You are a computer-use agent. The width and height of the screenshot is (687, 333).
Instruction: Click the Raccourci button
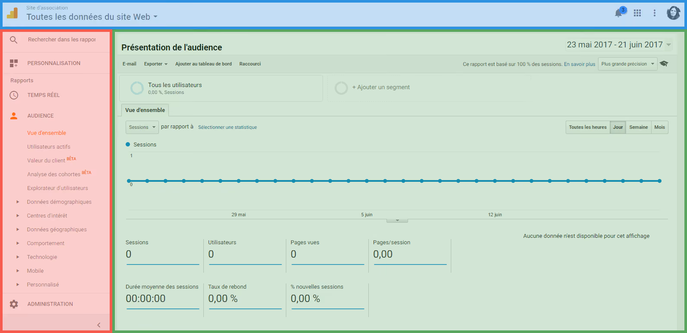[x=250, y=64]
